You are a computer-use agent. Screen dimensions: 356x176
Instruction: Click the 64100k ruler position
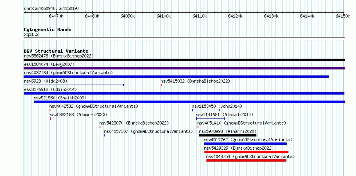point(164,16)
